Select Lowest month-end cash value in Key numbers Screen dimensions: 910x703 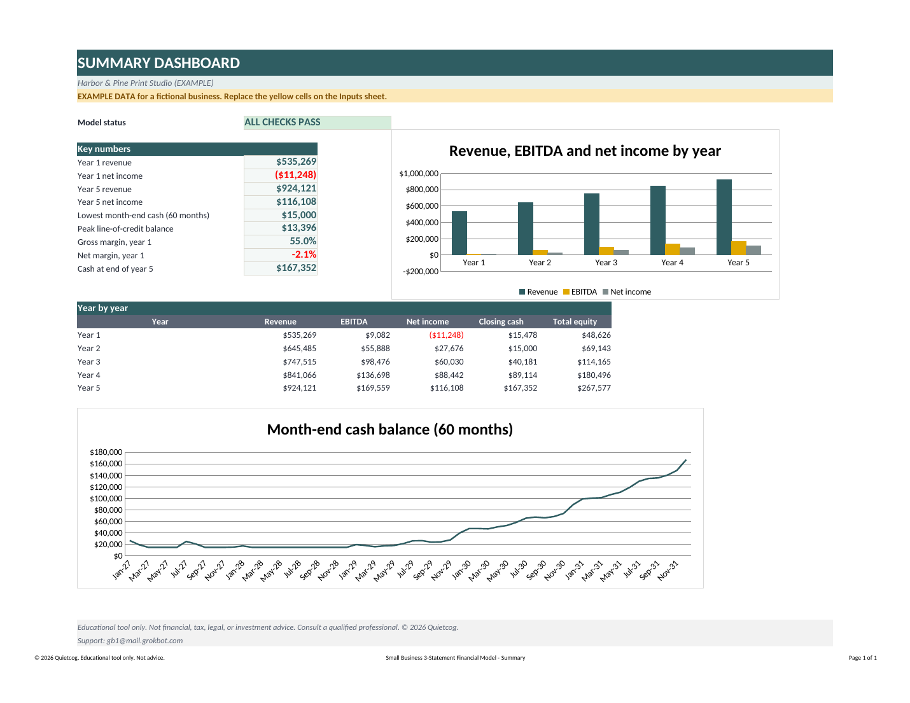point(281,215)
